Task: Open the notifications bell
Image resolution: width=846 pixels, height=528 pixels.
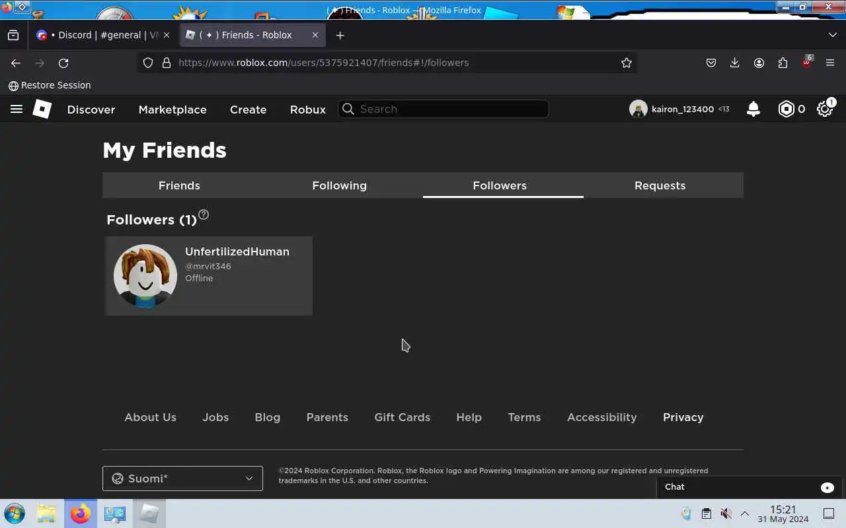Action: pos(753,109)
